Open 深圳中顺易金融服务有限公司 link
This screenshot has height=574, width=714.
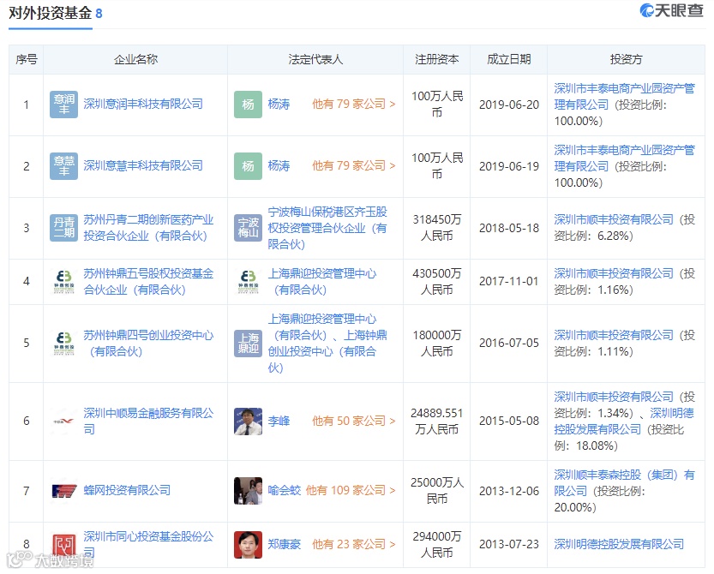pos(148,421)
